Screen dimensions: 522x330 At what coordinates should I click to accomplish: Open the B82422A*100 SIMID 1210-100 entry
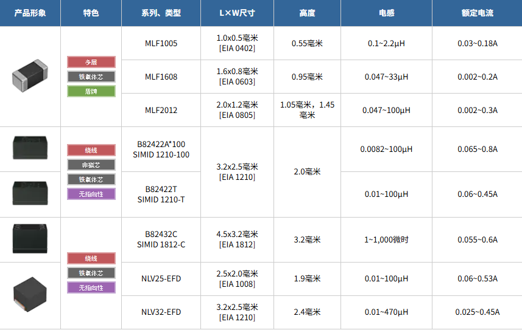tap(161, 150)
